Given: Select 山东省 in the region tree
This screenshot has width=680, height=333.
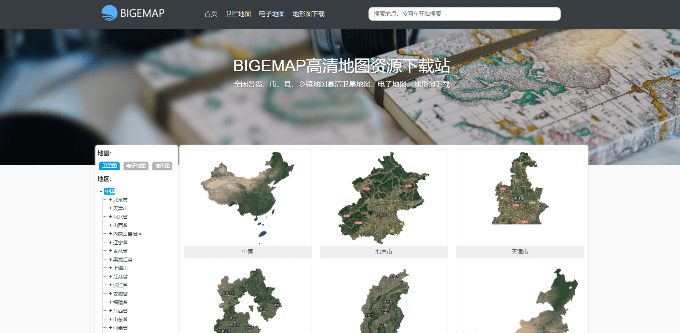Looking at the screenshot, I should 120,319.
